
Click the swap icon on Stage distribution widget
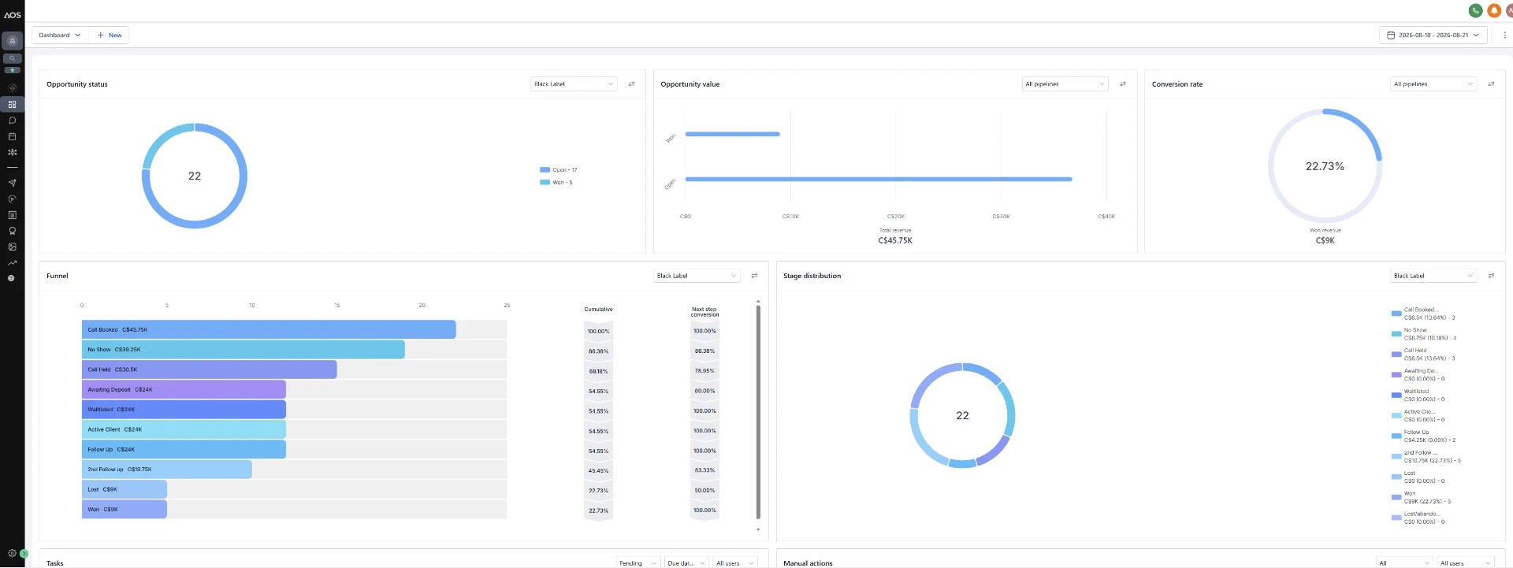click(1491, 276)
